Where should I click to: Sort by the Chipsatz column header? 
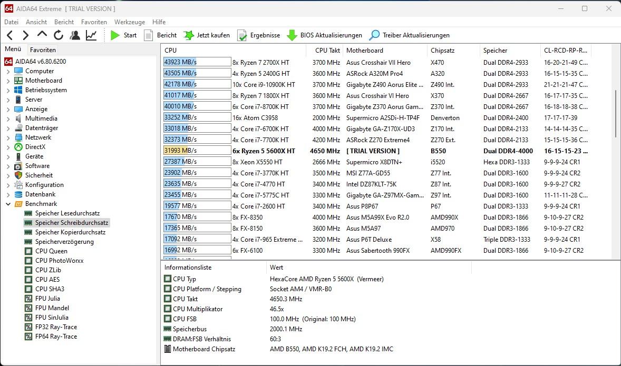point(453,51)
